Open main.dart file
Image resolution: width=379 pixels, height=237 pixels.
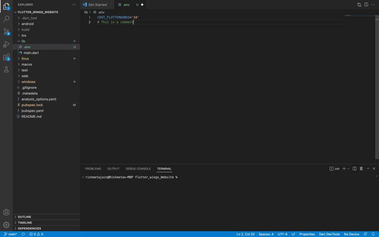46,53
